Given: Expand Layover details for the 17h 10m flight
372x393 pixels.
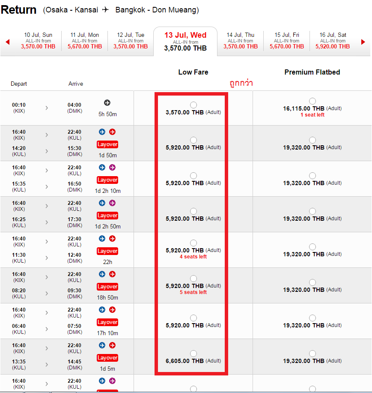Looking at the screenshot, I should pyautogui.click(x=107, y=322).
